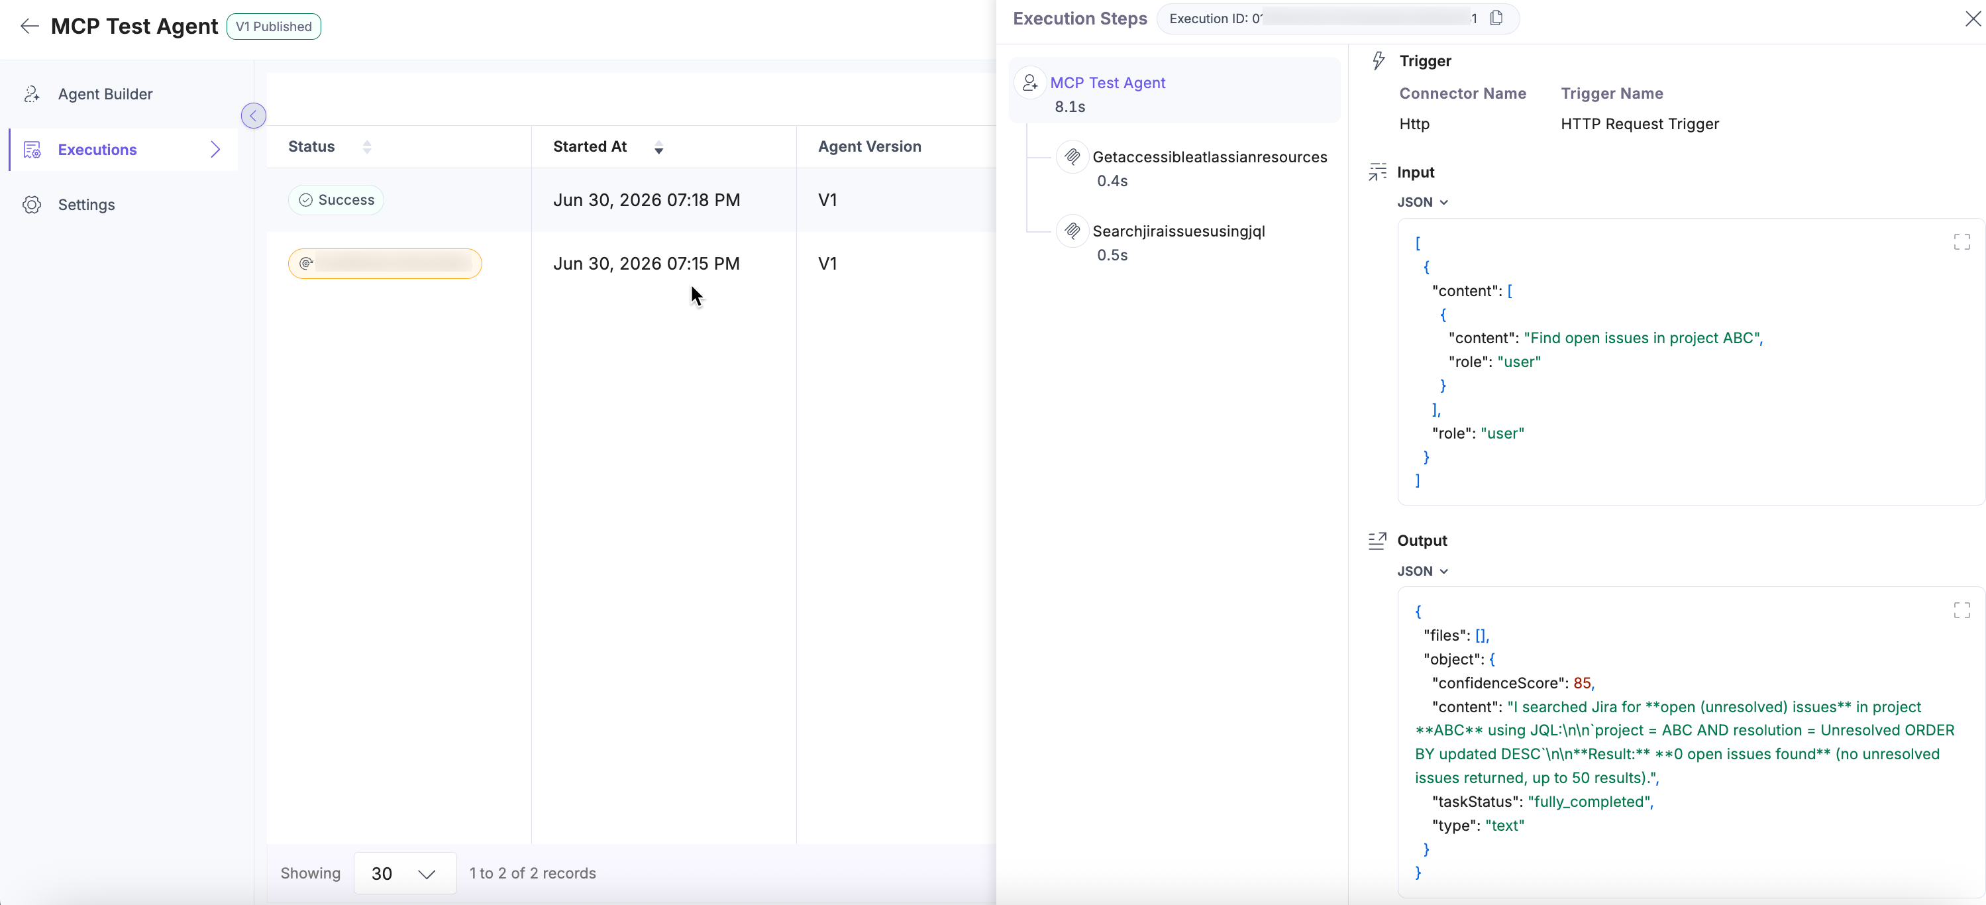The image size is (1986, 905).
Task: Click the MCP Test Agent avatar icon
Action: coord(1030,82)
